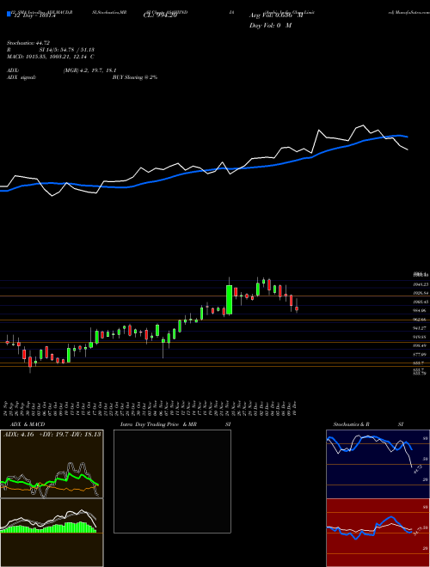
Task: Click the 1026.54 price axis label
Action: 421,293
